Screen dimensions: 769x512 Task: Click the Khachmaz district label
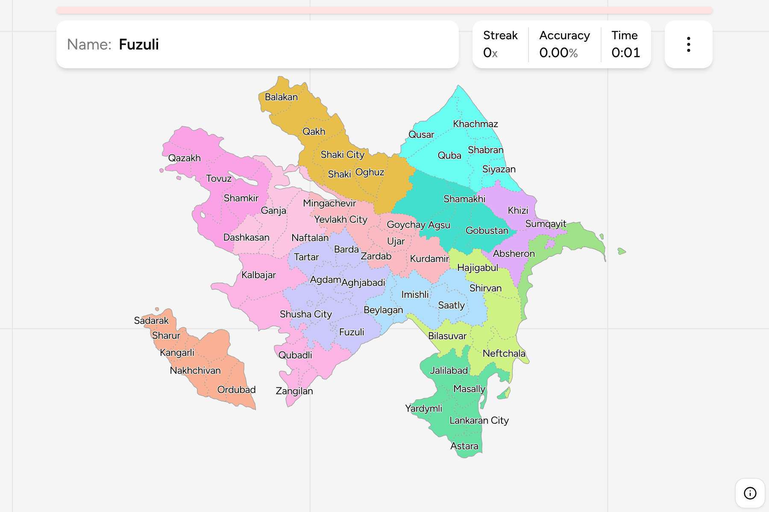[475, 124]
